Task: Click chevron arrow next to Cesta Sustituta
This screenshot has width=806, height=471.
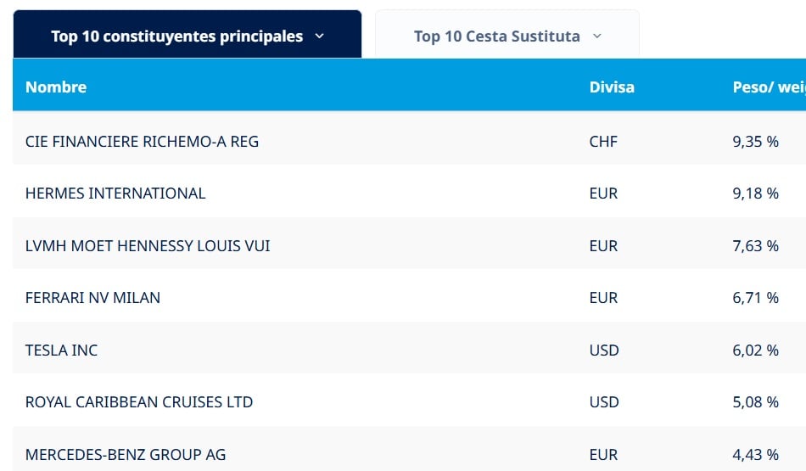Action: coord(597,36)
